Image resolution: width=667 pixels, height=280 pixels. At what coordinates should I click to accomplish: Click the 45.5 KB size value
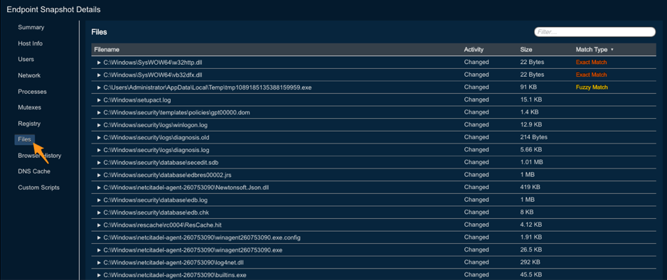[531, 275]
